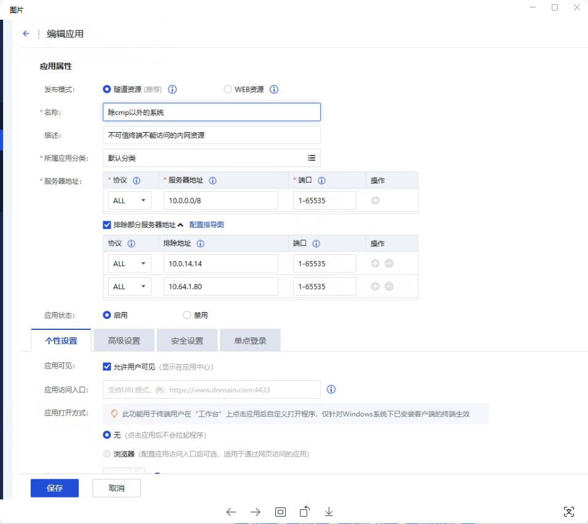Add a row after 10.64.1.80 exclusion
Screen dimensions: 588x524
click(375, 286)
